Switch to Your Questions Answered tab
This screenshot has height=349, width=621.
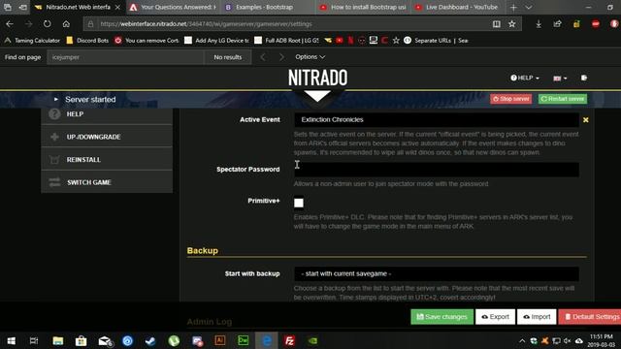point(174,7)
